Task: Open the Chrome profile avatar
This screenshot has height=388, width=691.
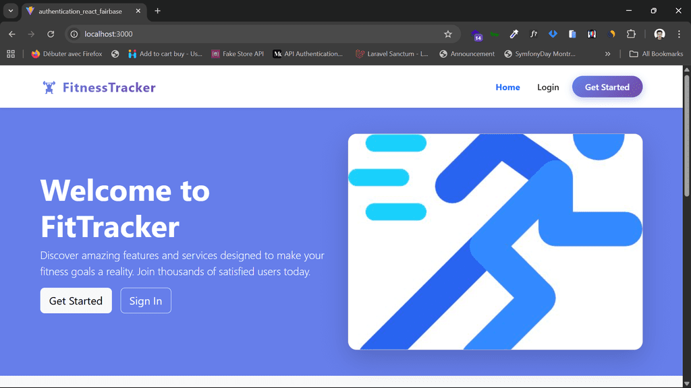Action: (x=659, y=34)
